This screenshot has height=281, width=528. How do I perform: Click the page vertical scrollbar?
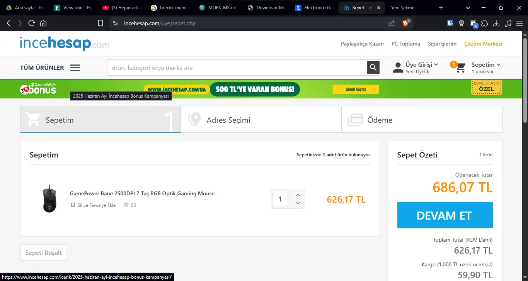(525, 80)
